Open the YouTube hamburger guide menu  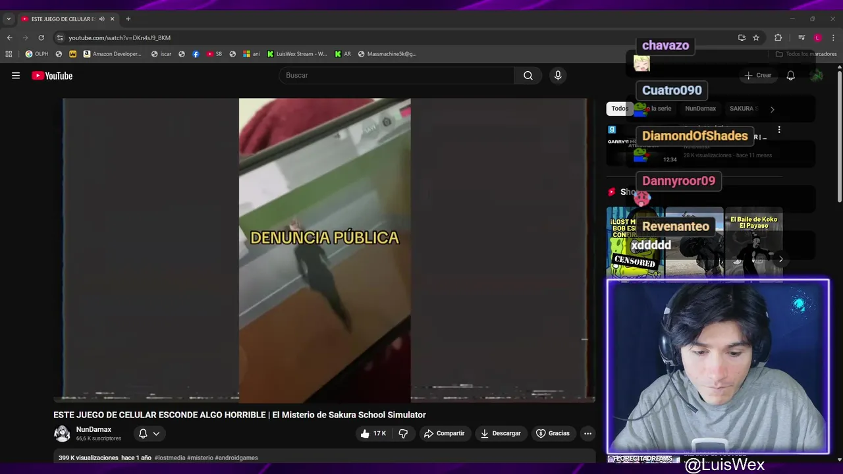16,76
